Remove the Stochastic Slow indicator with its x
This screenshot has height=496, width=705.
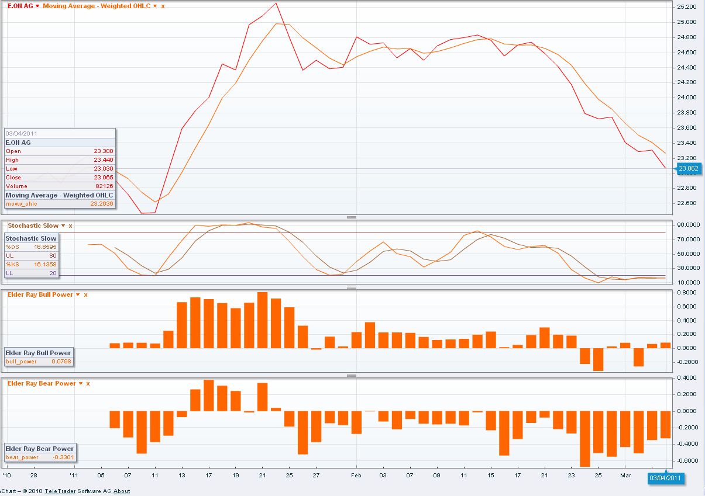tap(70, 226)
